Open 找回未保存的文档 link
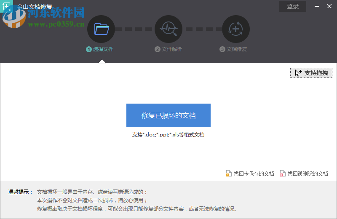The image size is (337, 219). coord(254,174)
